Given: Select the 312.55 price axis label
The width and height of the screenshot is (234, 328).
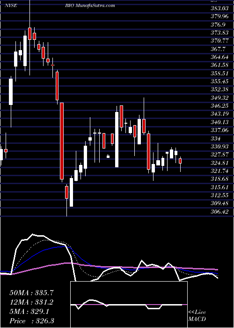Looking at the screenshot, I should pyautogui.click(x=219, y=195).
